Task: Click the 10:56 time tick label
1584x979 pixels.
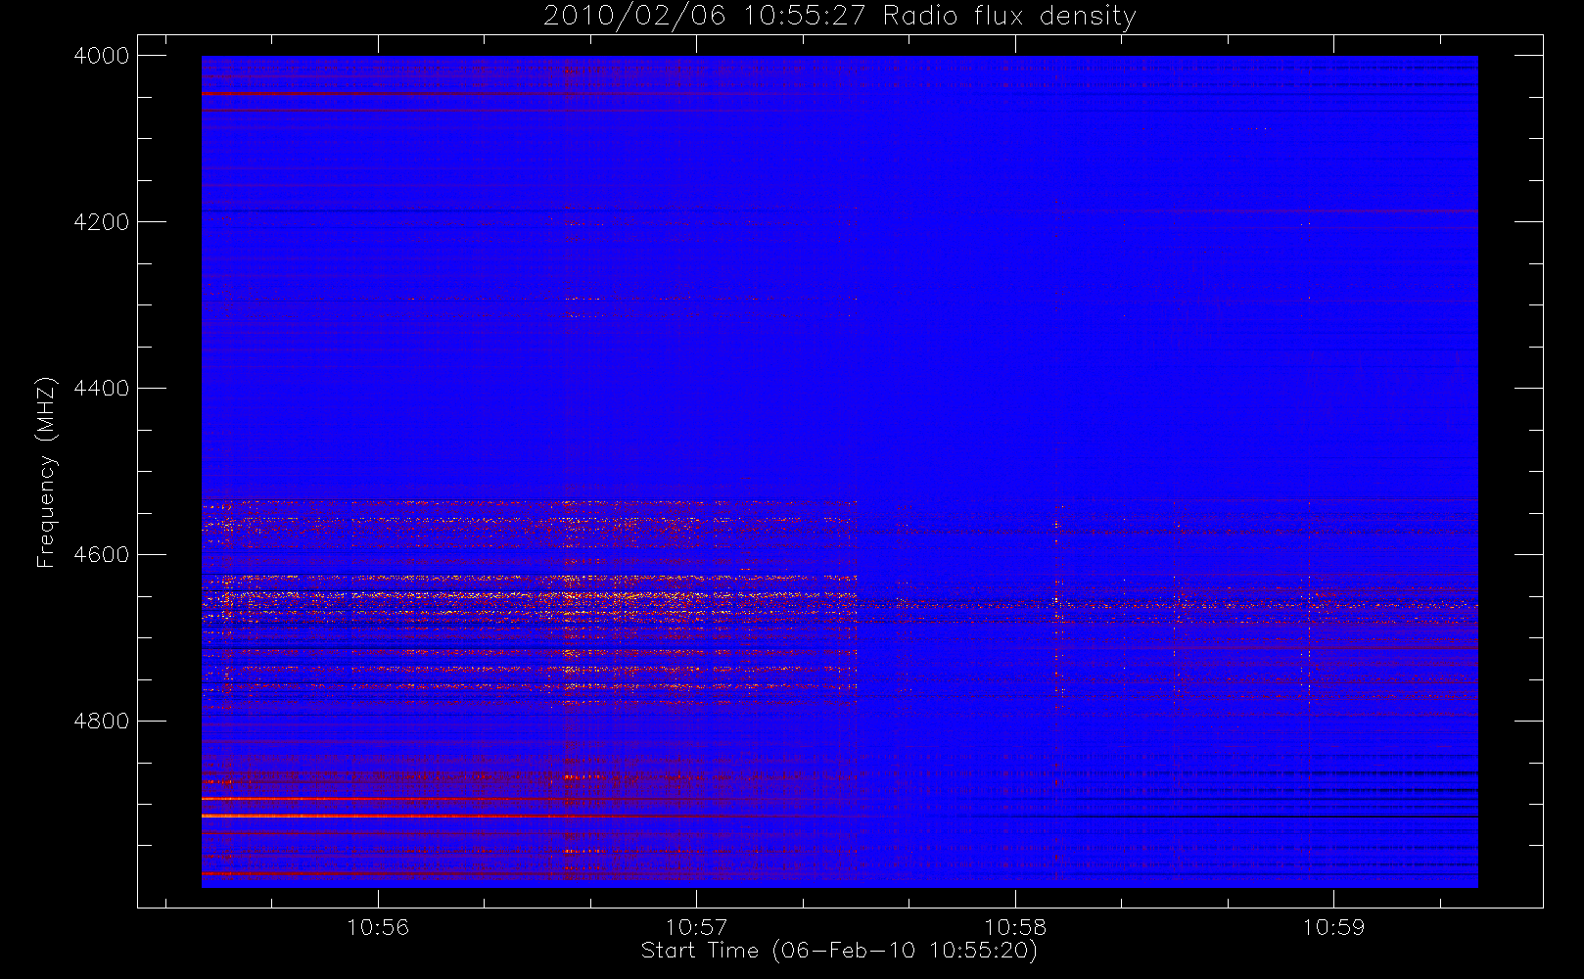Action: pyautogui.click(x=378, y=927)
